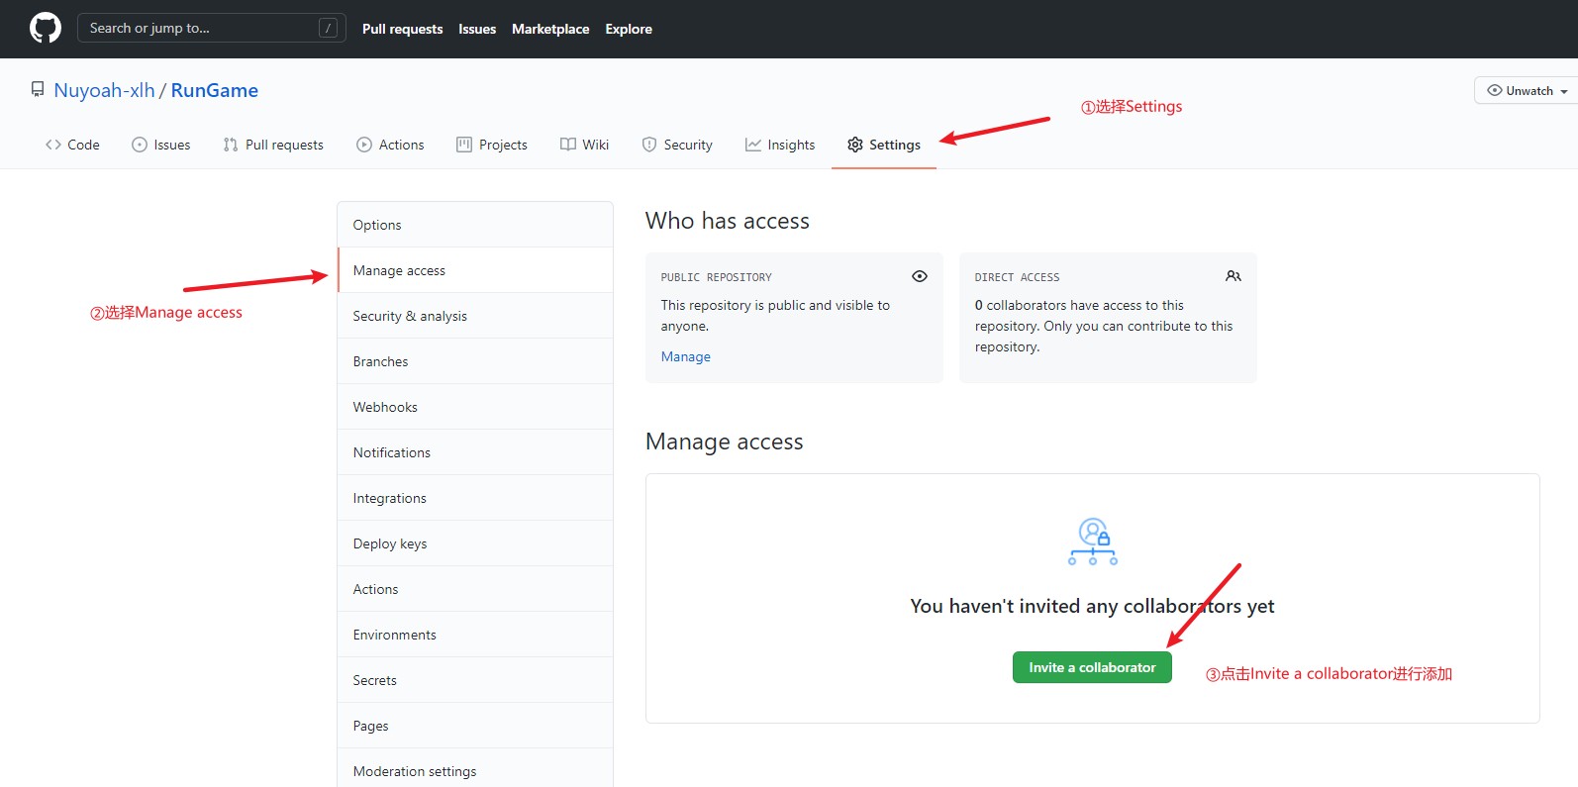
Task: Switch to the Code tab
Action: point(72,145)
